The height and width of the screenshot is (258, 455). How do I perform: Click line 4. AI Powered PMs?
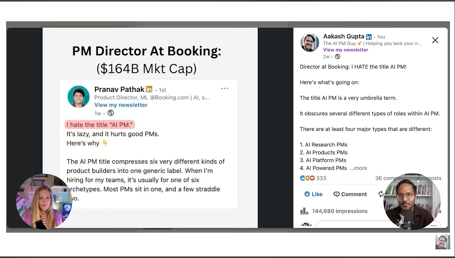pos(323,168)
